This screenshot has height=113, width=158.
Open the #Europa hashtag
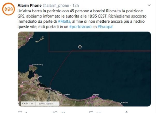[x=105, y=27]
